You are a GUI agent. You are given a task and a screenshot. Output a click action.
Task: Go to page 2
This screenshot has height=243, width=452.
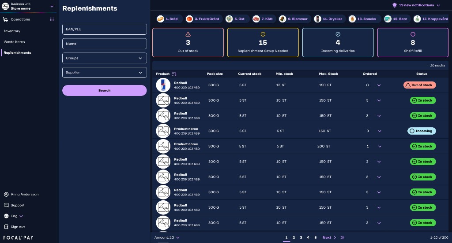(294, 238)
